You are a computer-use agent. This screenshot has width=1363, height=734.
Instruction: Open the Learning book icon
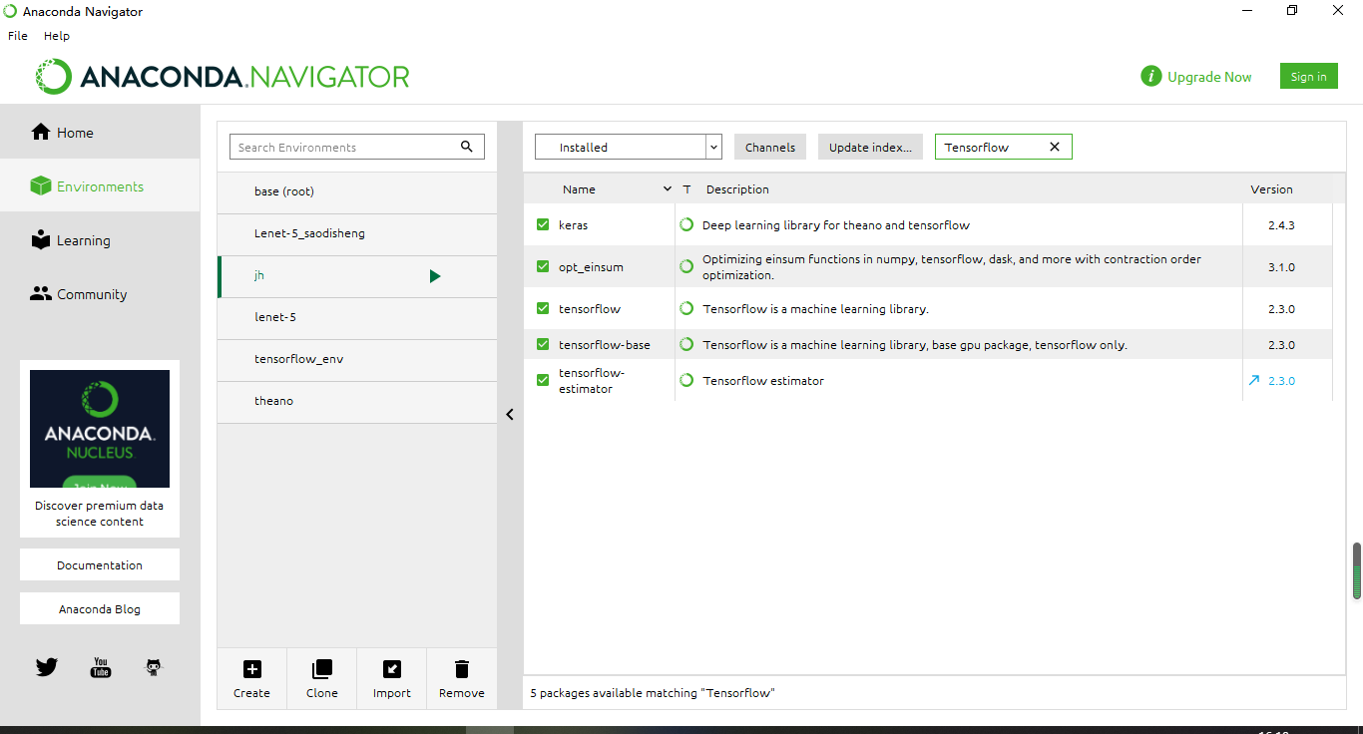coord(40,239)
